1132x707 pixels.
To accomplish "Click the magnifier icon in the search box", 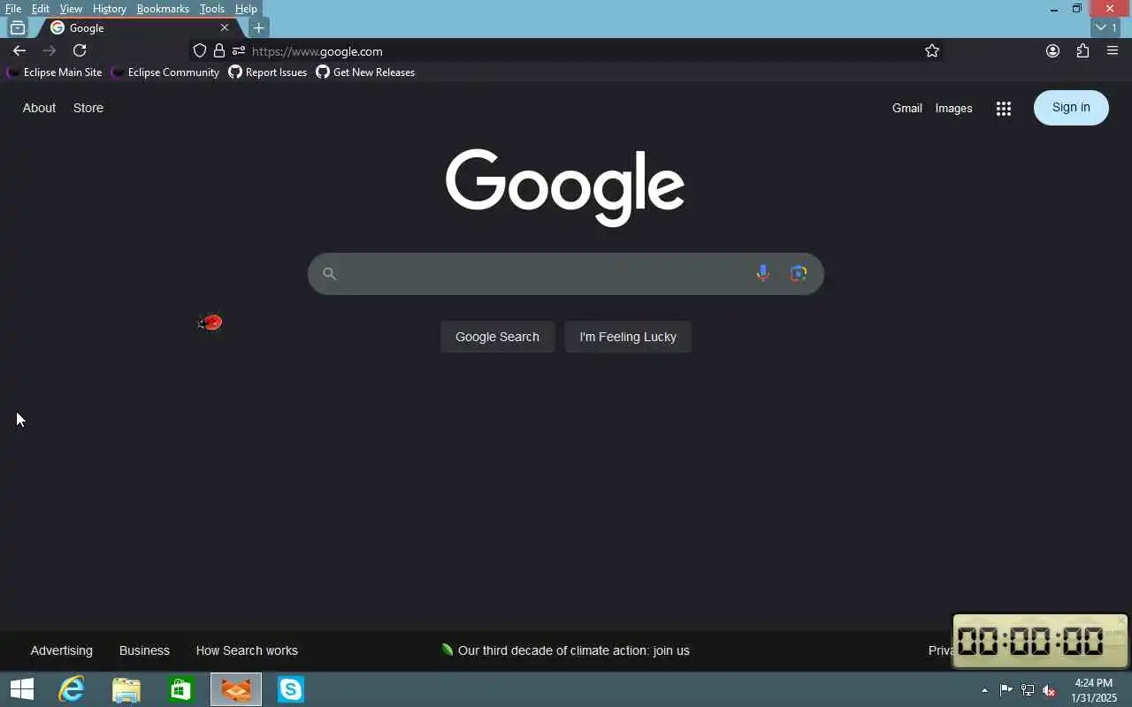I will coord(329,274).
